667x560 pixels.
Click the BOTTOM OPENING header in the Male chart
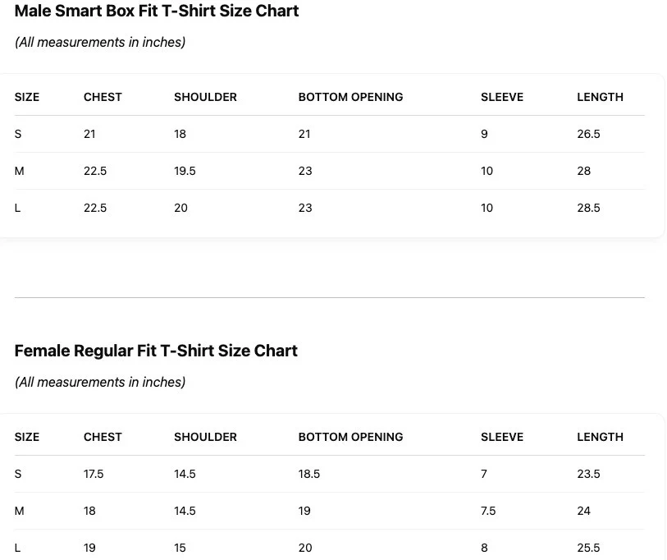pos(350,97)
